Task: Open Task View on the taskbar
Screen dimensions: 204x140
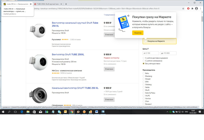Action: 15,112
